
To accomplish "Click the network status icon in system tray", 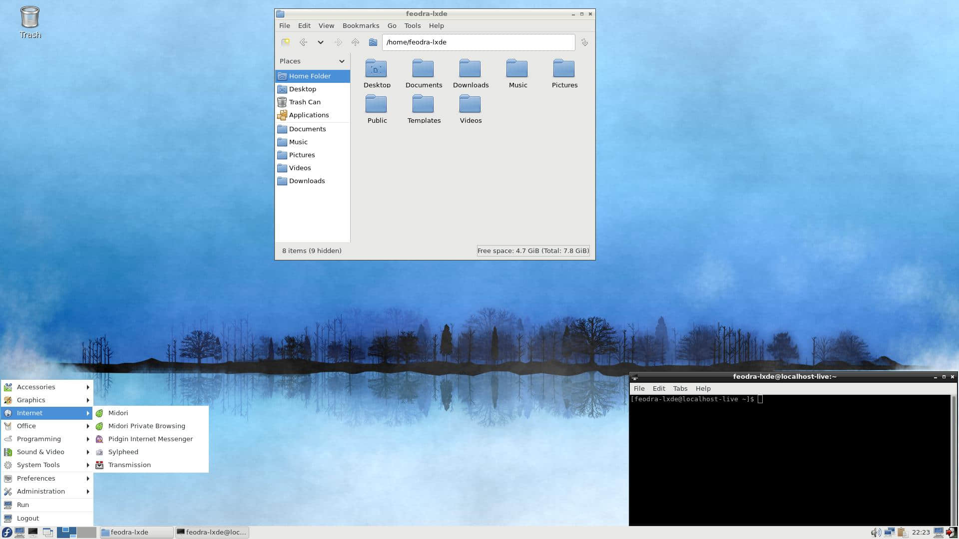I will [889, 532].
